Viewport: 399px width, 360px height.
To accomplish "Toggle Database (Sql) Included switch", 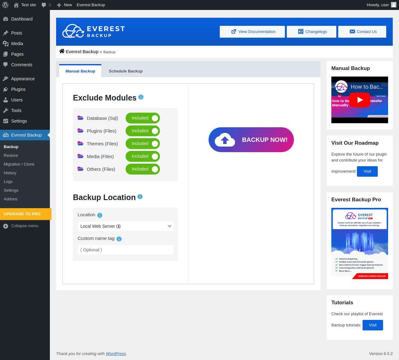I will 143,118.
